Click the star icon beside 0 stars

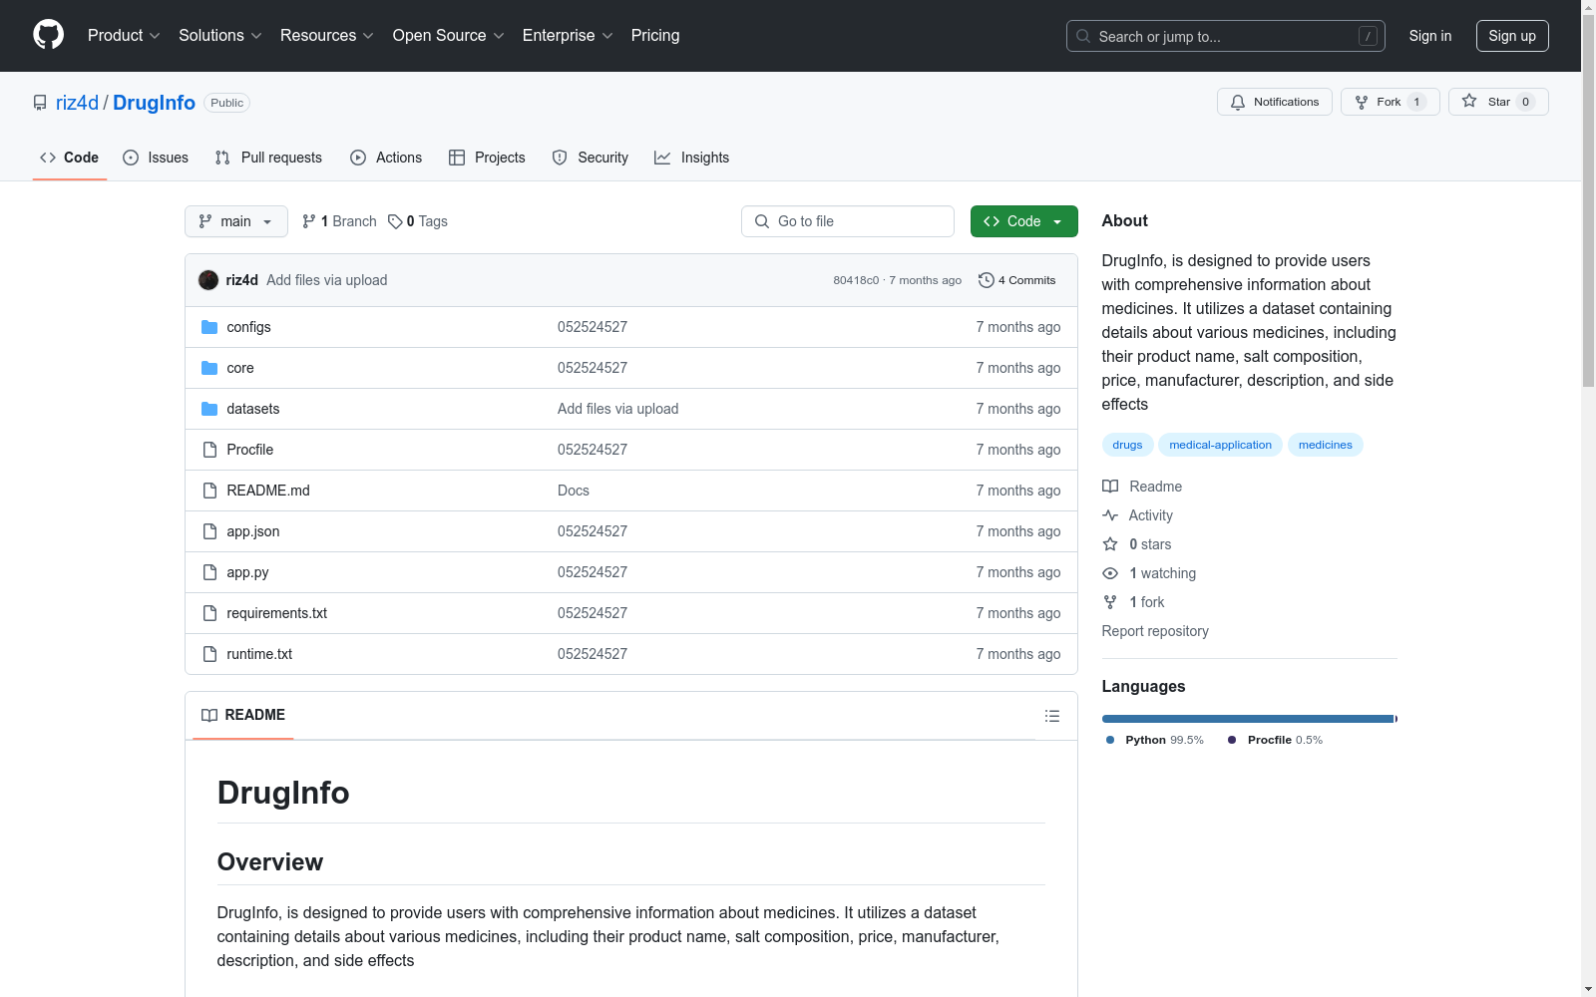tap(1110, 544)
